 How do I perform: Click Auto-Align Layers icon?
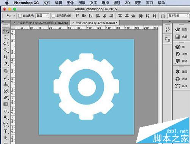point(163,16)
